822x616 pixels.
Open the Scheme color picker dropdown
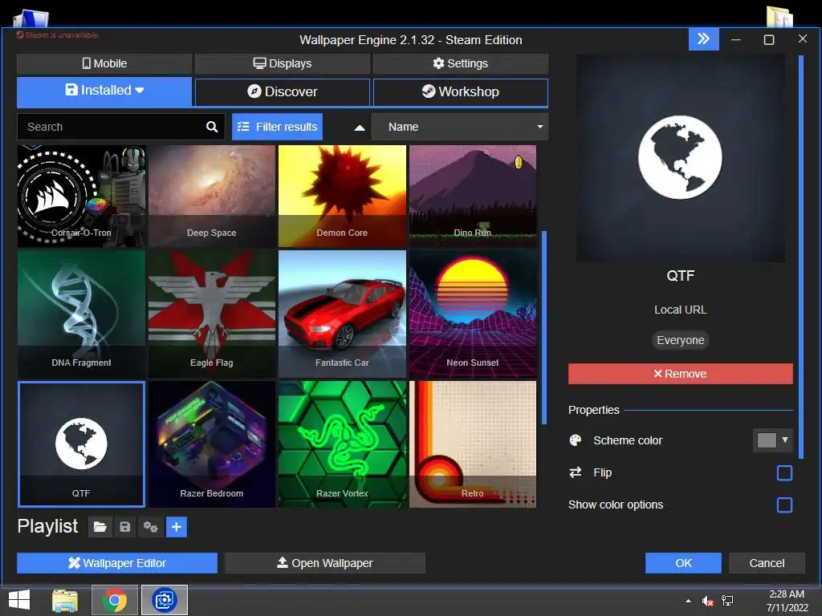(773, 440)
